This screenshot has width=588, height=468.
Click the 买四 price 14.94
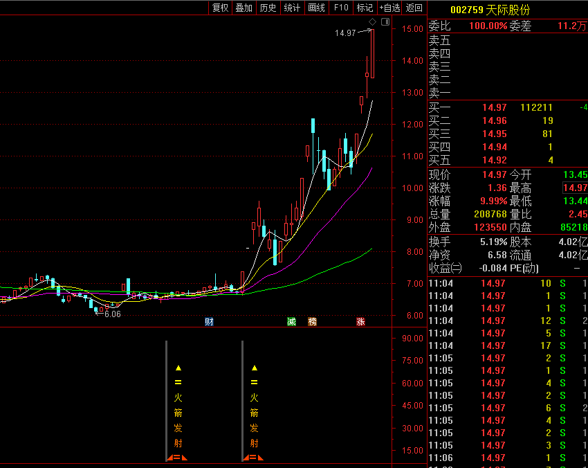[x=494, y=147]
